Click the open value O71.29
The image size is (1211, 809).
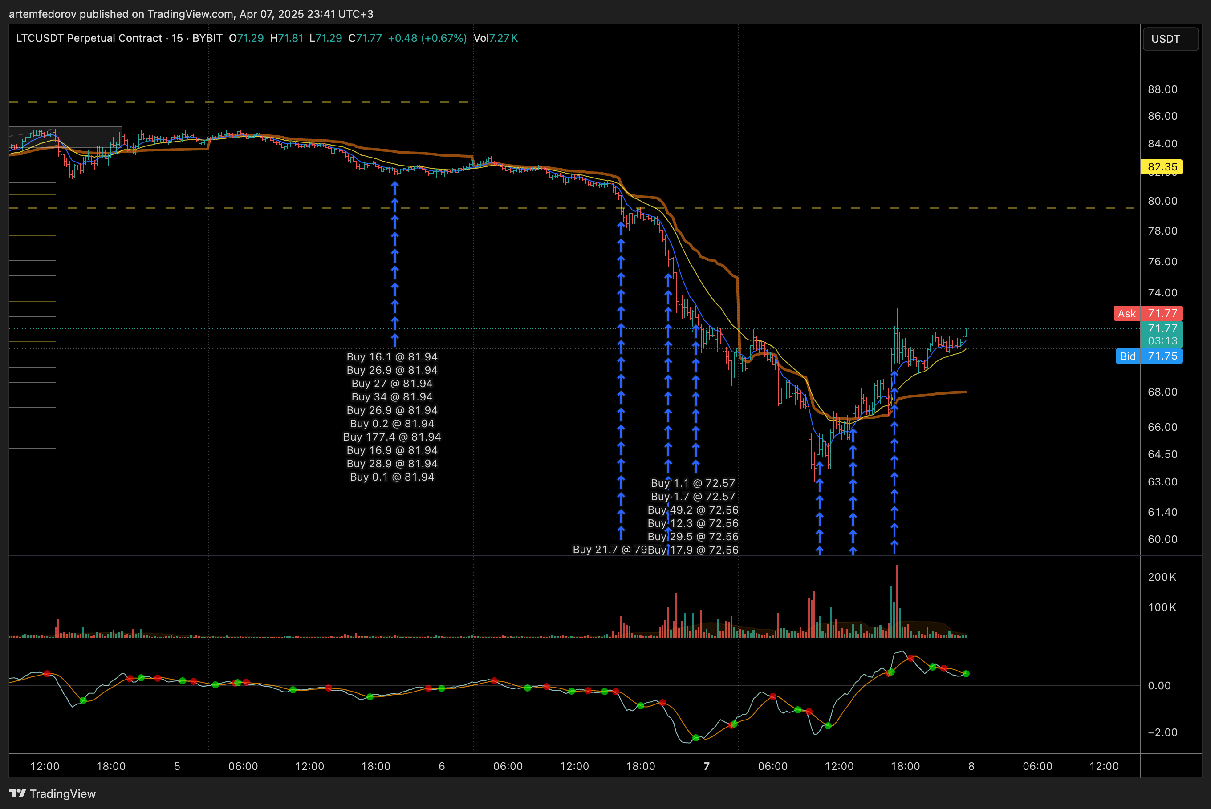(246, 38)
